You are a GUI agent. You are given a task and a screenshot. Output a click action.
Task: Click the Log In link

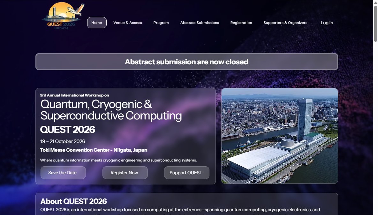click(327, 23)
